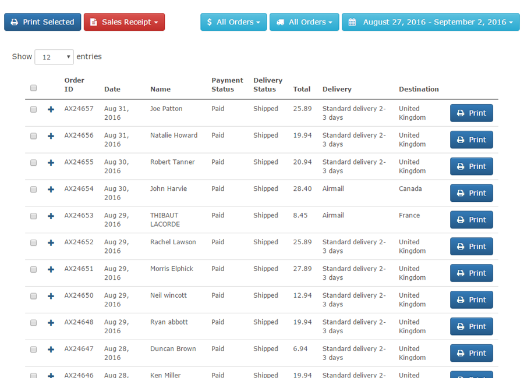The image size is (524, 378).
Task: Expand details for Rachel Lawson's order
Action: click(x=51, y=243)
